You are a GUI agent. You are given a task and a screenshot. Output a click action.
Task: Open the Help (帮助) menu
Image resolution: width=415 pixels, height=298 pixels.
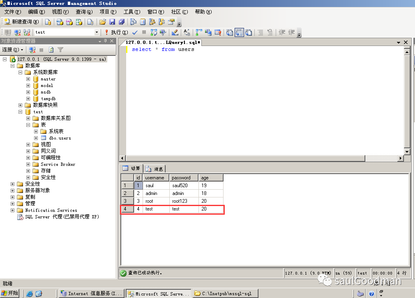click(x=203, y=12)
